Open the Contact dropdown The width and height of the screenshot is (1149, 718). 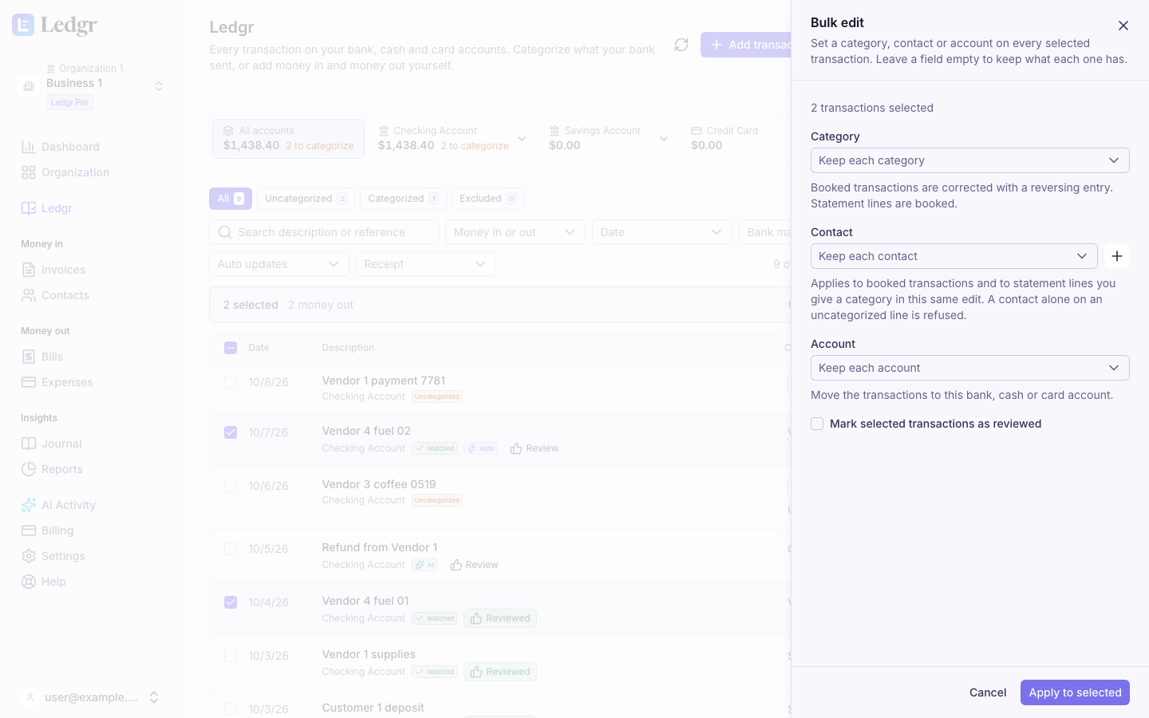click(x=954, y=256)
